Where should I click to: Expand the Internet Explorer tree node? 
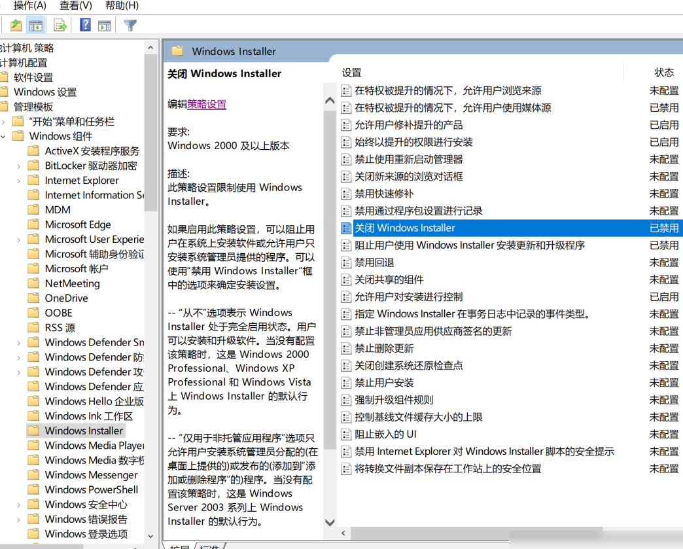(x=19, y=181)
